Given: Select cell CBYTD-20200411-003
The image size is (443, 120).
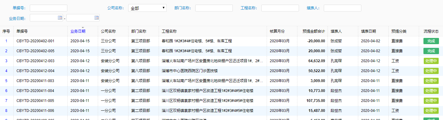Looking at the screenshot, I should [35, 81].
